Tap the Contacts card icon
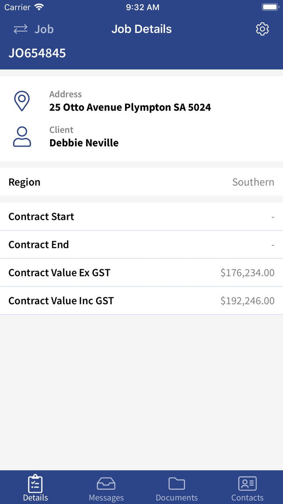The image size is (283, 504). click(247, 483)
